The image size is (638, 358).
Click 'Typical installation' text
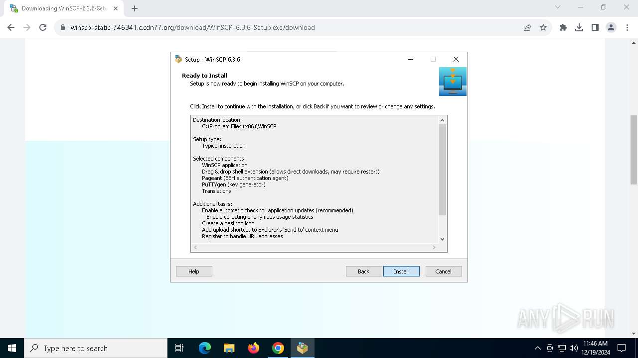tap(224, 146)
